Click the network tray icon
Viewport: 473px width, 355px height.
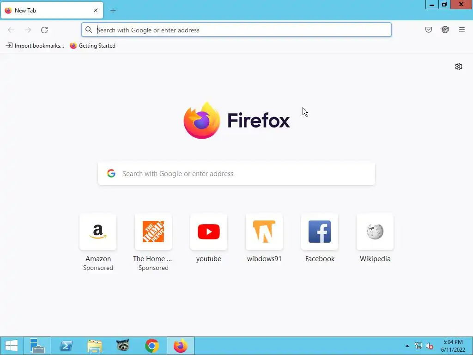(x=418, y=346)
